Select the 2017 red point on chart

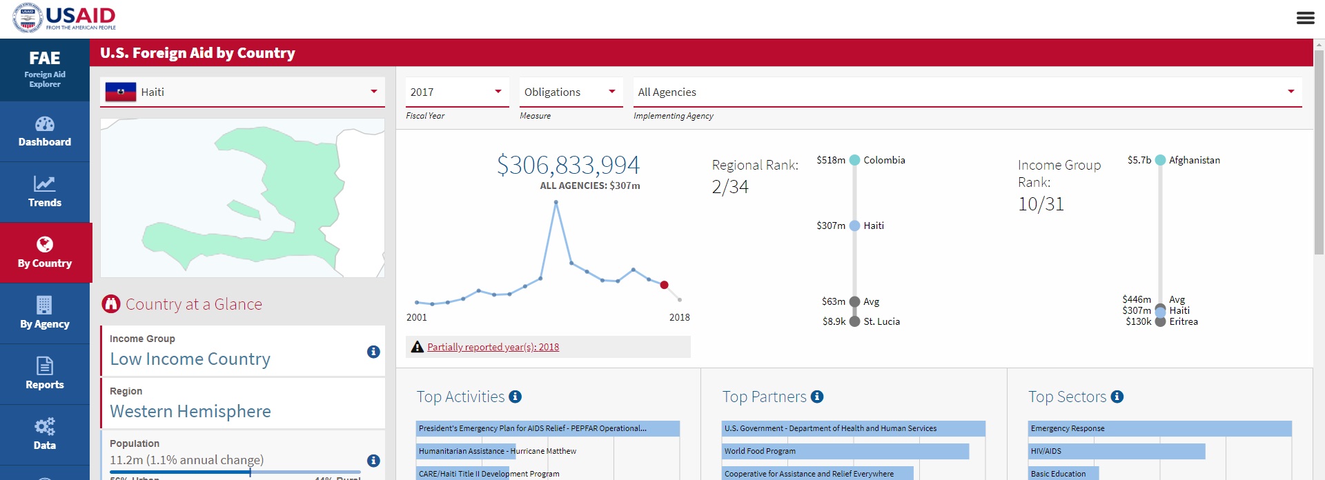(664, 285)
